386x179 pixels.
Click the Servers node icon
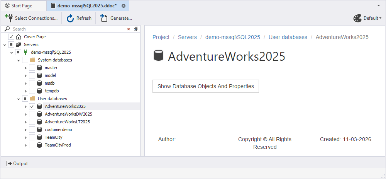19,44
